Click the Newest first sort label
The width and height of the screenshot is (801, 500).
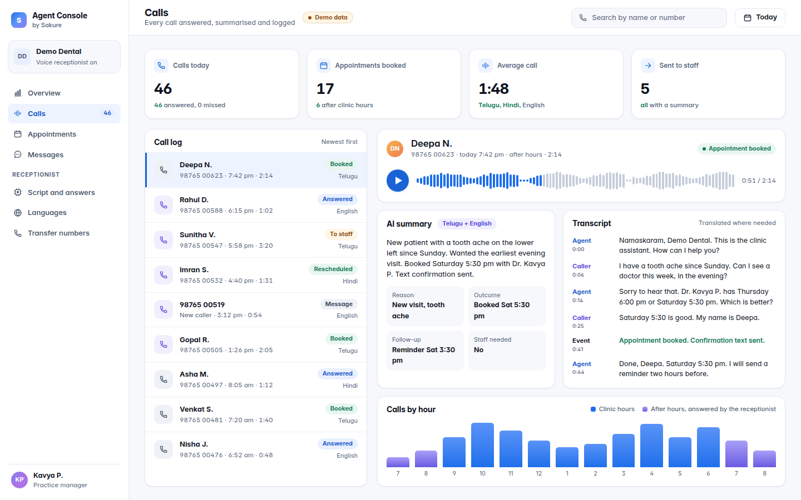[339, 142]
